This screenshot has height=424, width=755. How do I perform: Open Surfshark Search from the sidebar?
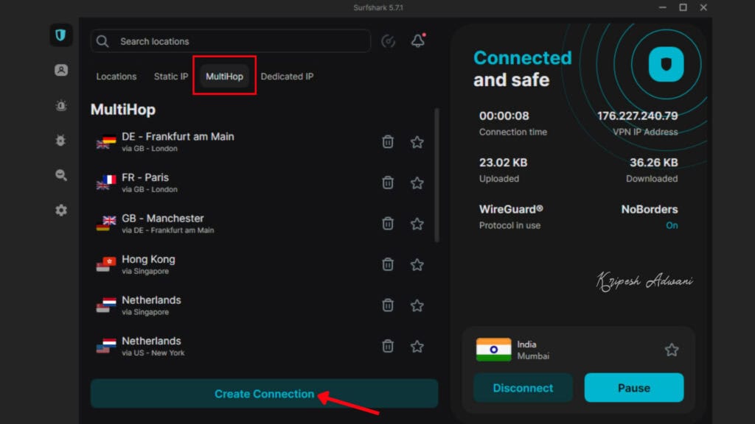(x=60, y=175)
